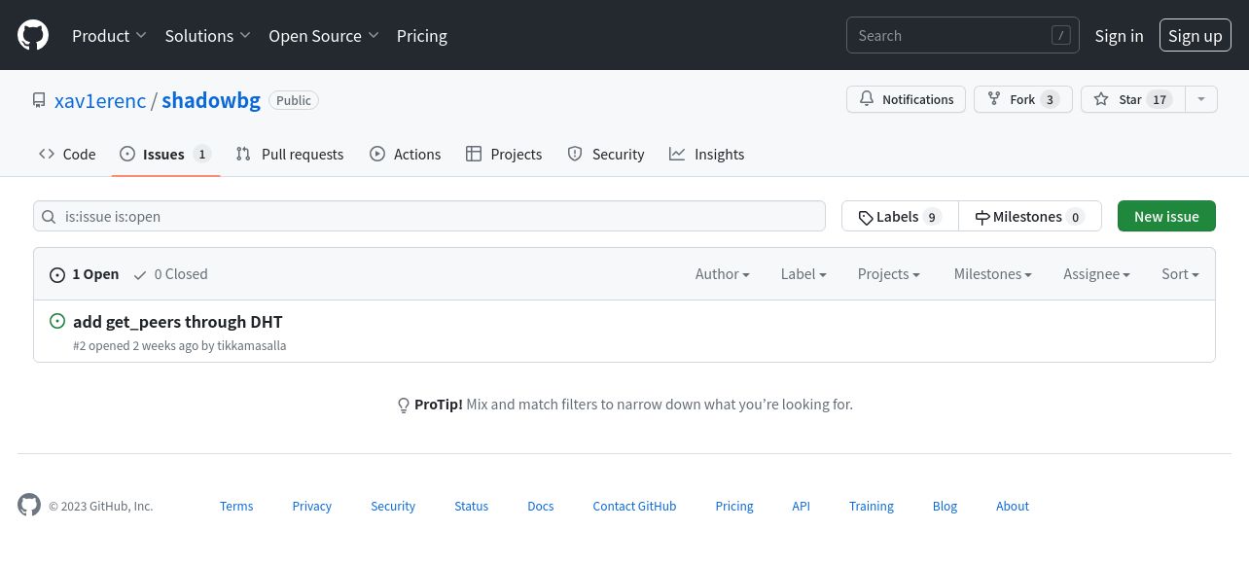Switch to the Pull requests tab
The height and width of the screenshot is (565, 1249).
tap(290, 154)
